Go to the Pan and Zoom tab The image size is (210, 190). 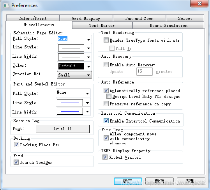pos(139,18)
